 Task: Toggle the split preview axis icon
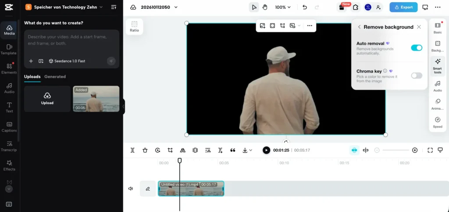pos(366,150)
